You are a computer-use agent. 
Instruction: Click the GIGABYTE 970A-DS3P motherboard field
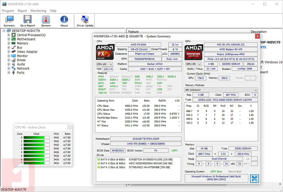point(146,139)
